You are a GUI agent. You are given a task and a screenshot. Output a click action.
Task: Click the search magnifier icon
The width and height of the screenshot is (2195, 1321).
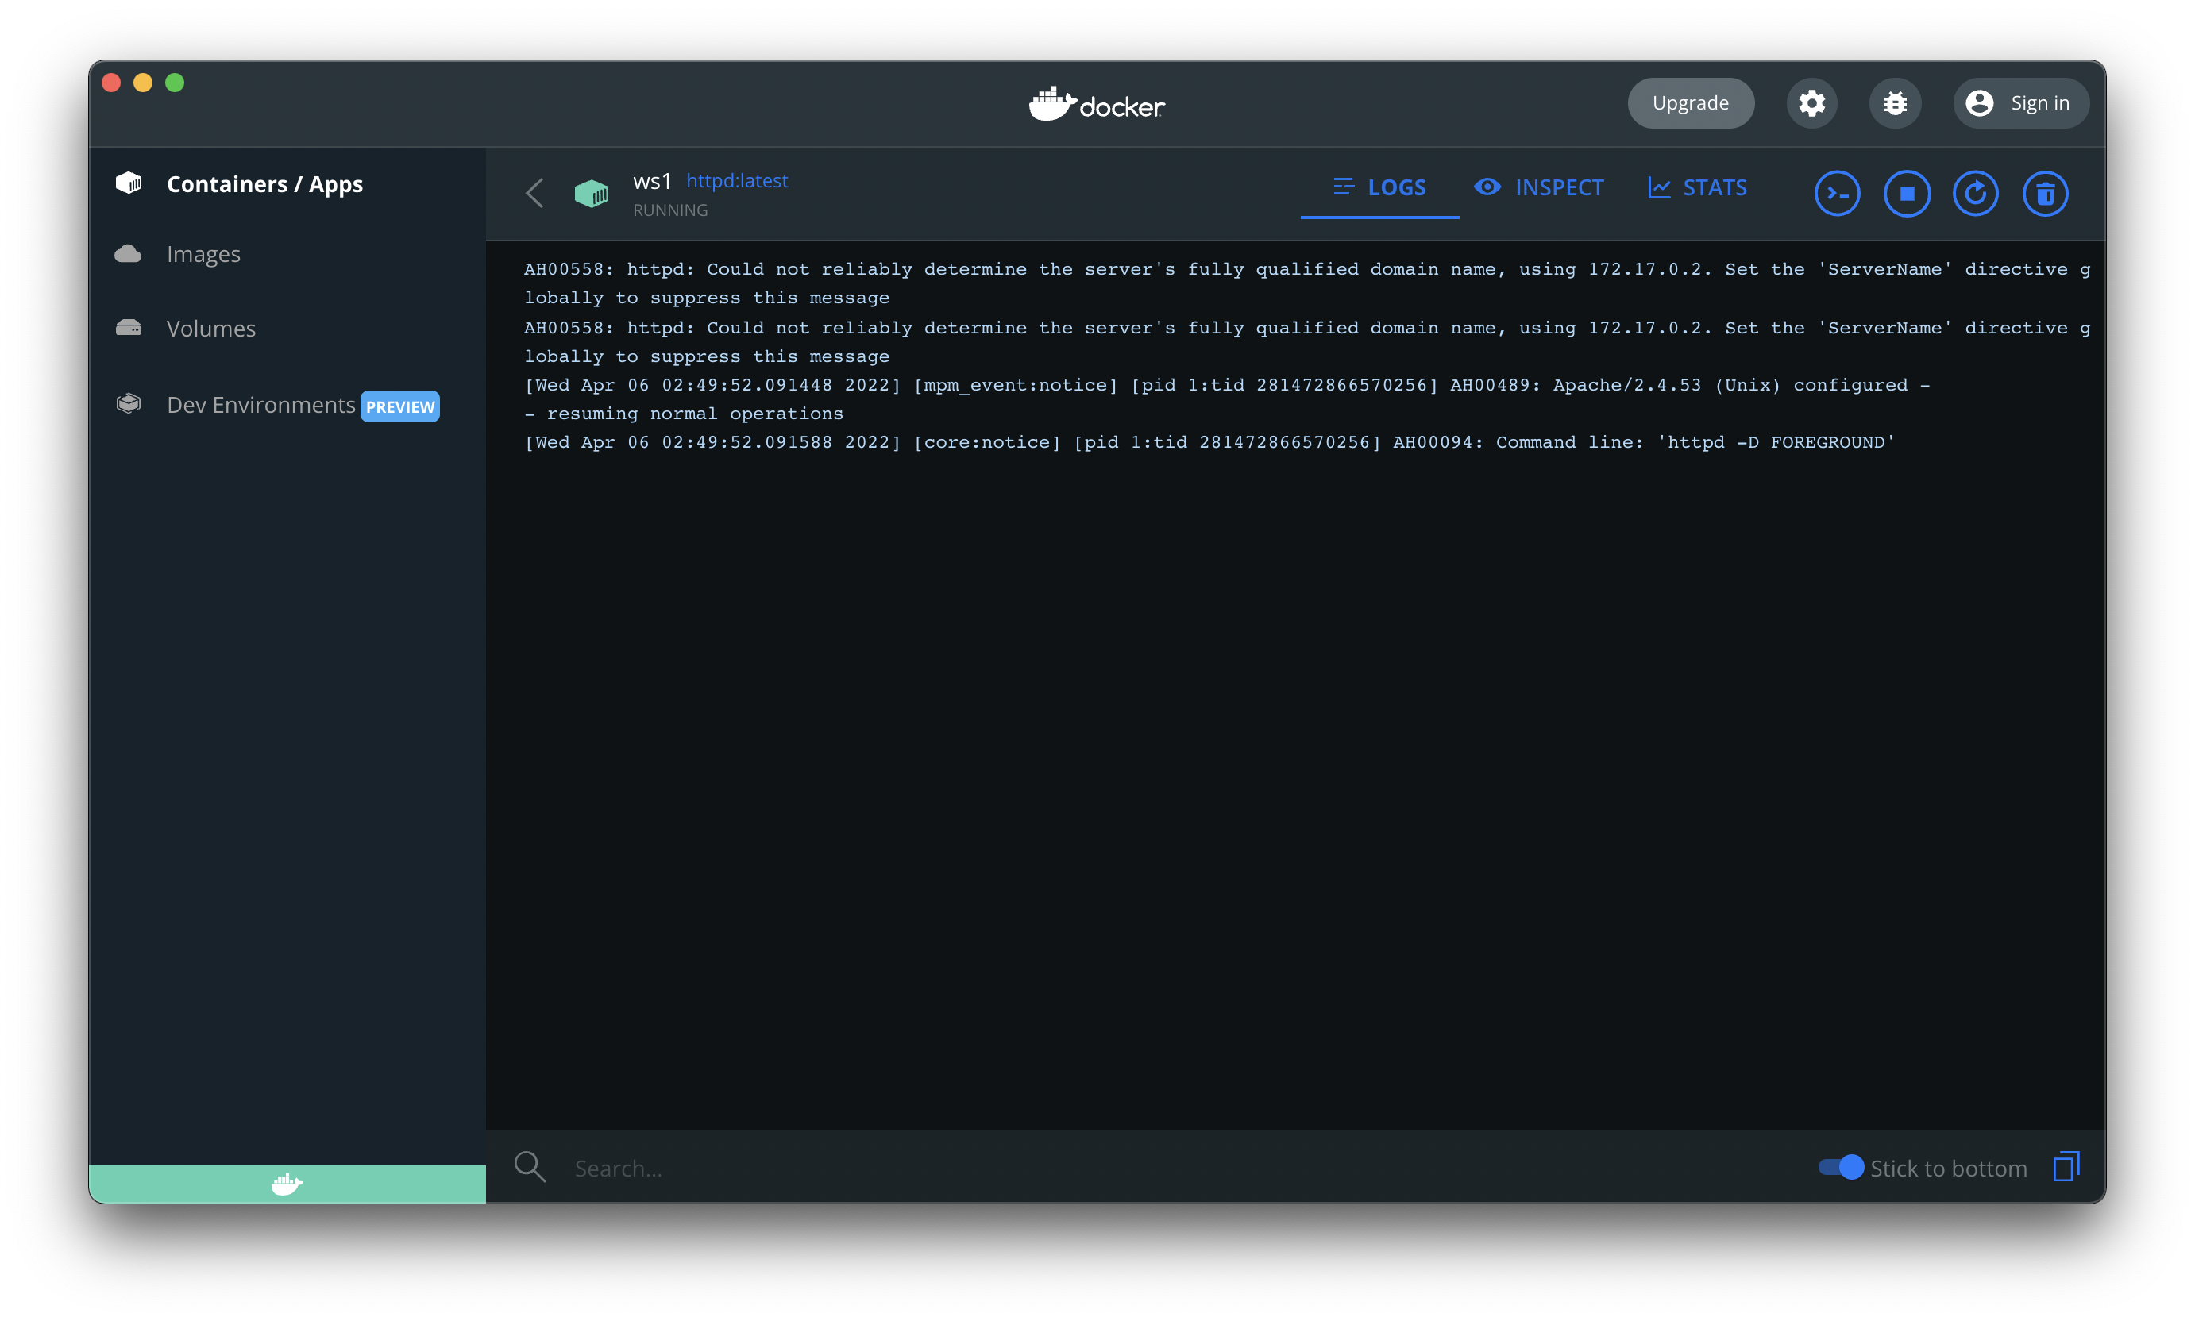pos(530,1166)
